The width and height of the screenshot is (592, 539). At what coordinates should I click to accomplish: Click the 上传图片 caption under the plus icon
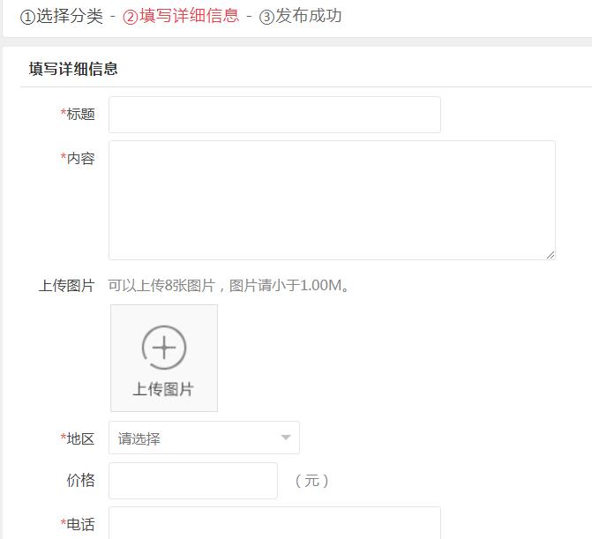pos(164,389)
